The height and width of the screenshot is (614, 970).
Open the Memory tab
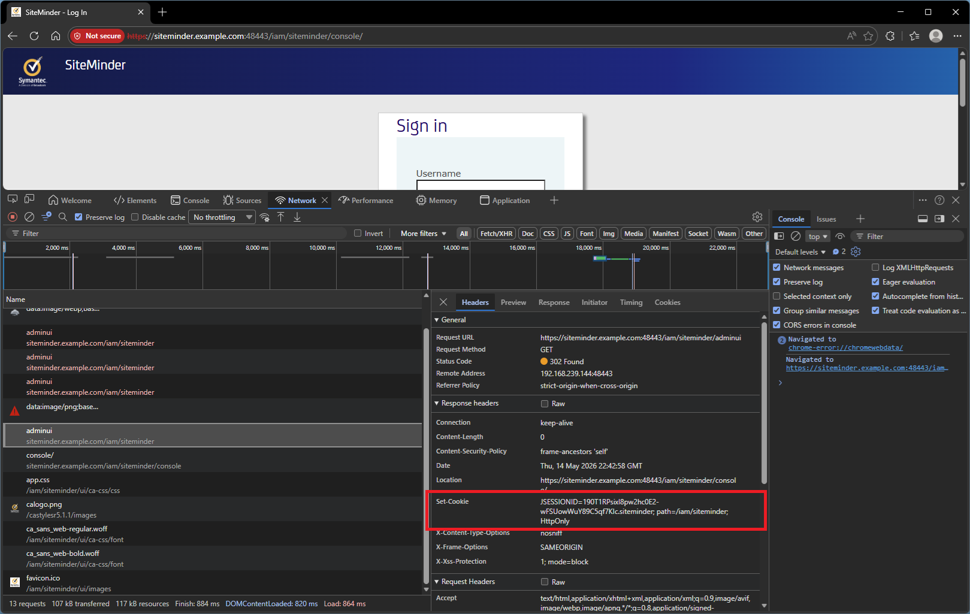pyautogui.click(x=437, y=201)
